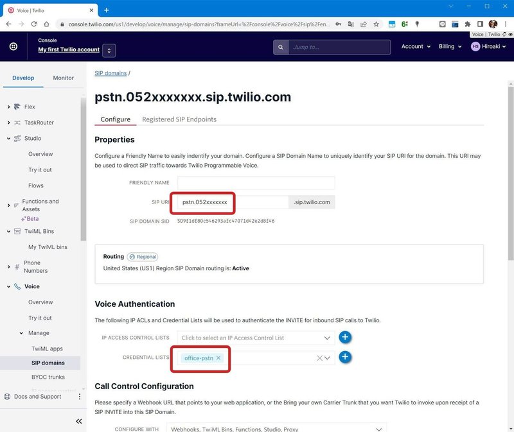Expand the Flex sidebar section

[8, 107]
